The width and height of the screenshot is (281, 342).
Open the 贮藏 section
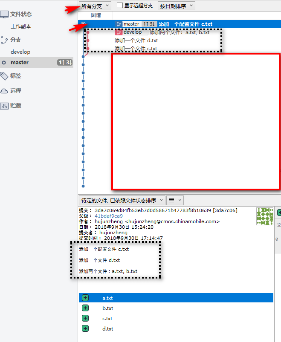(x=15, y=106)
